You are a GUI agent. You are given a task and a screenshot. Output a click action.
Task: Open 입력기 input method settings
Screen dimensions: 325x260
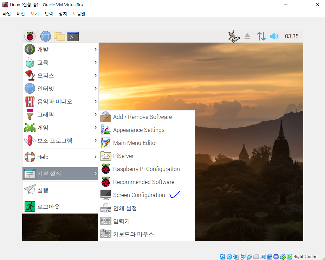tap(147, 221)
